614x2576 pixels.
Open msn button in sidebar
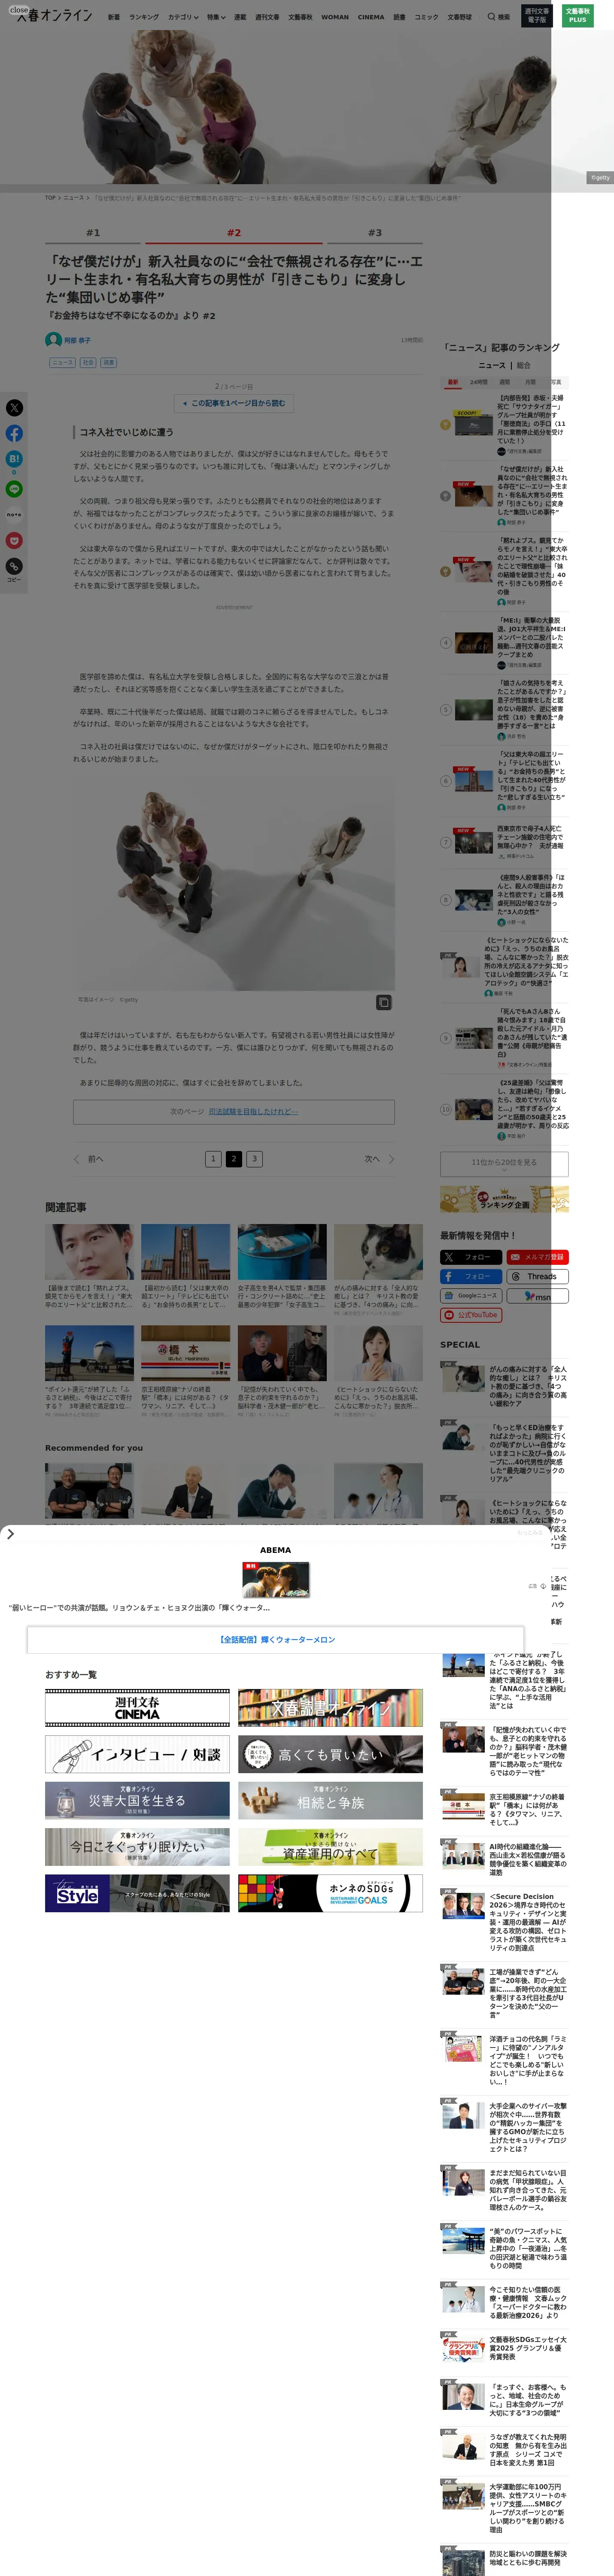point(538,1296)
